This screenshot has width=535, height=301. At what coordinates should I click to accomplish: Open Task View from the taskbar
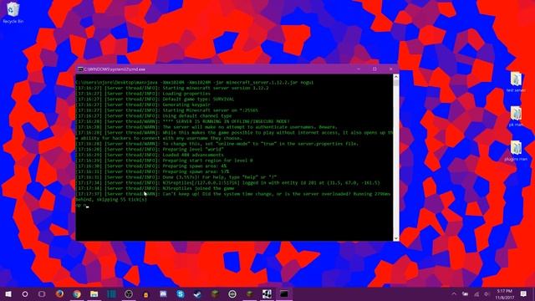pos(42,293)
